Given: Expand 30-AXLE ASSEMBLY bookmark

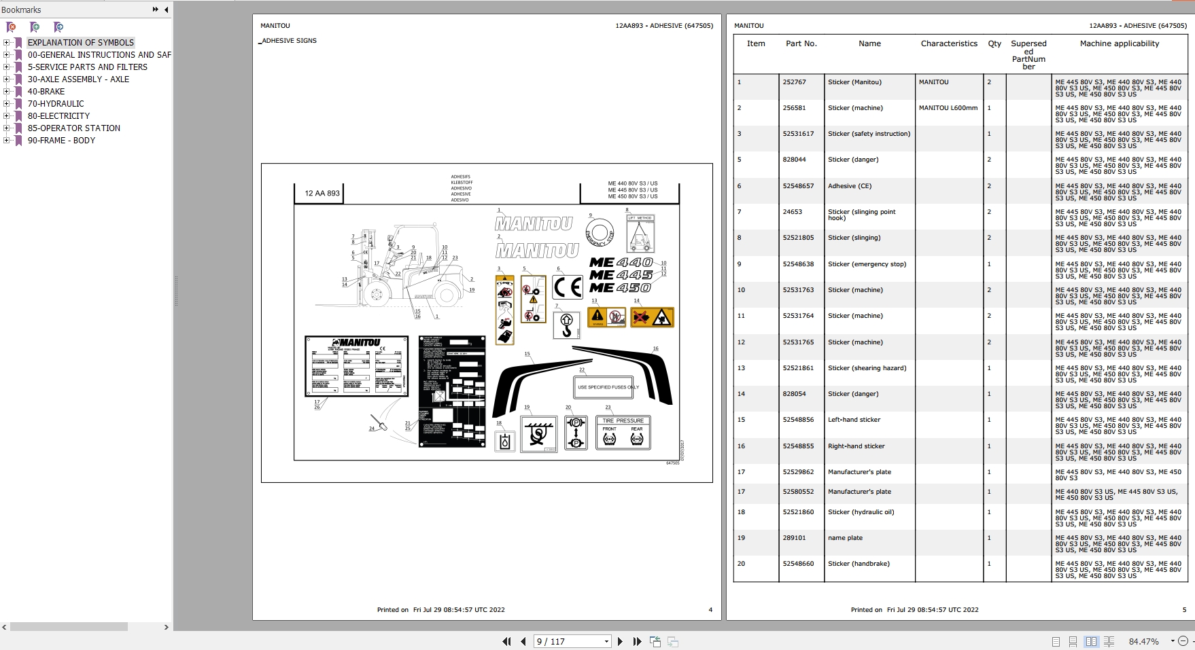Looking at the screenshot, I should (x=7, y=79).
